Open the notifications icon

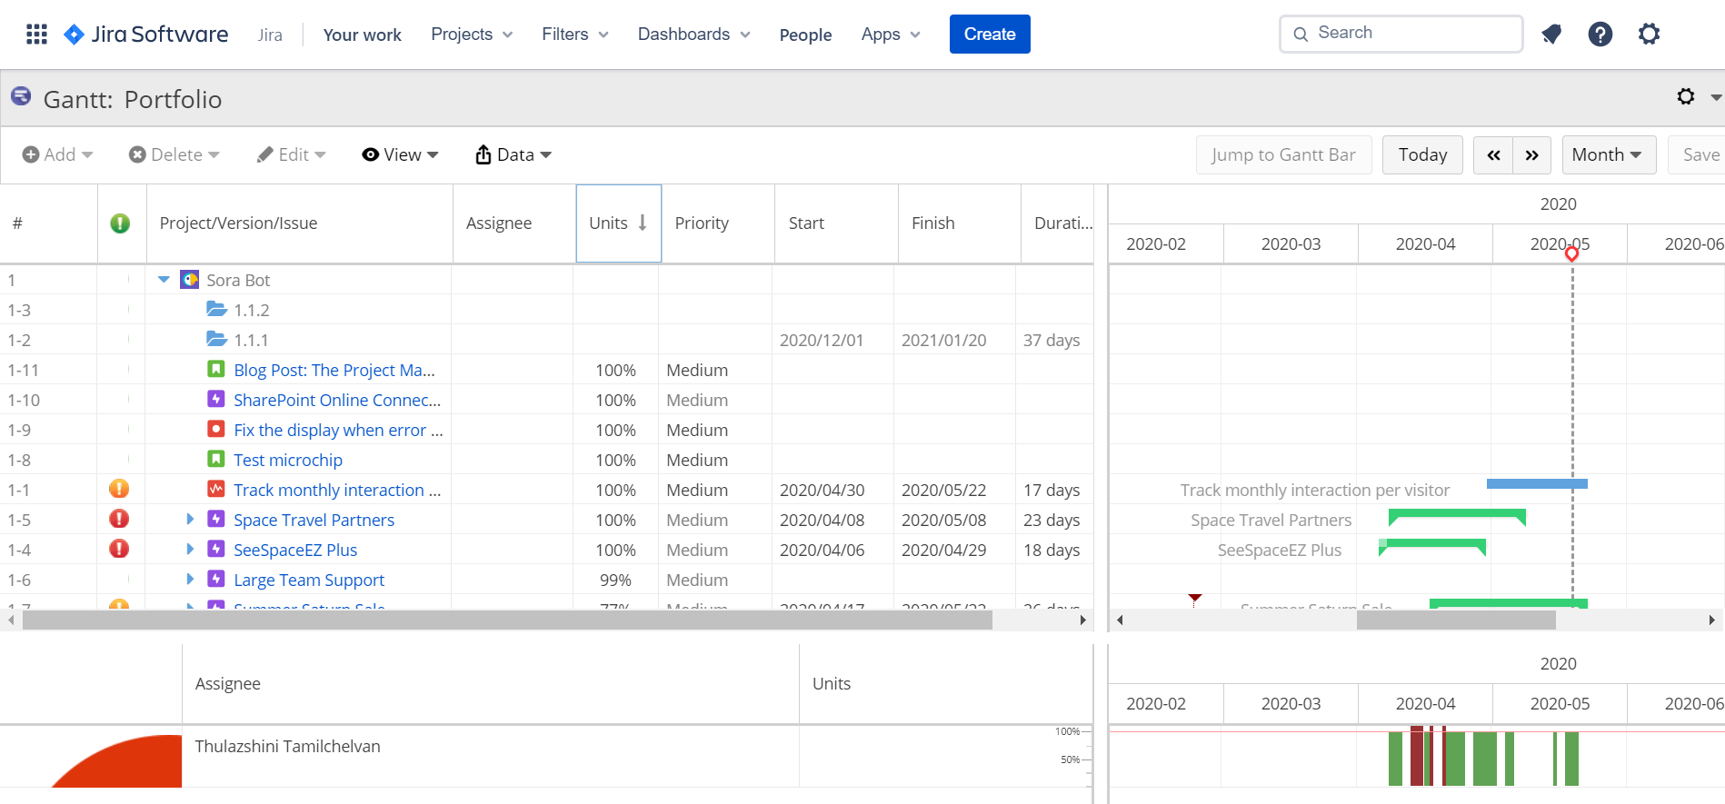click(1551, 35)
